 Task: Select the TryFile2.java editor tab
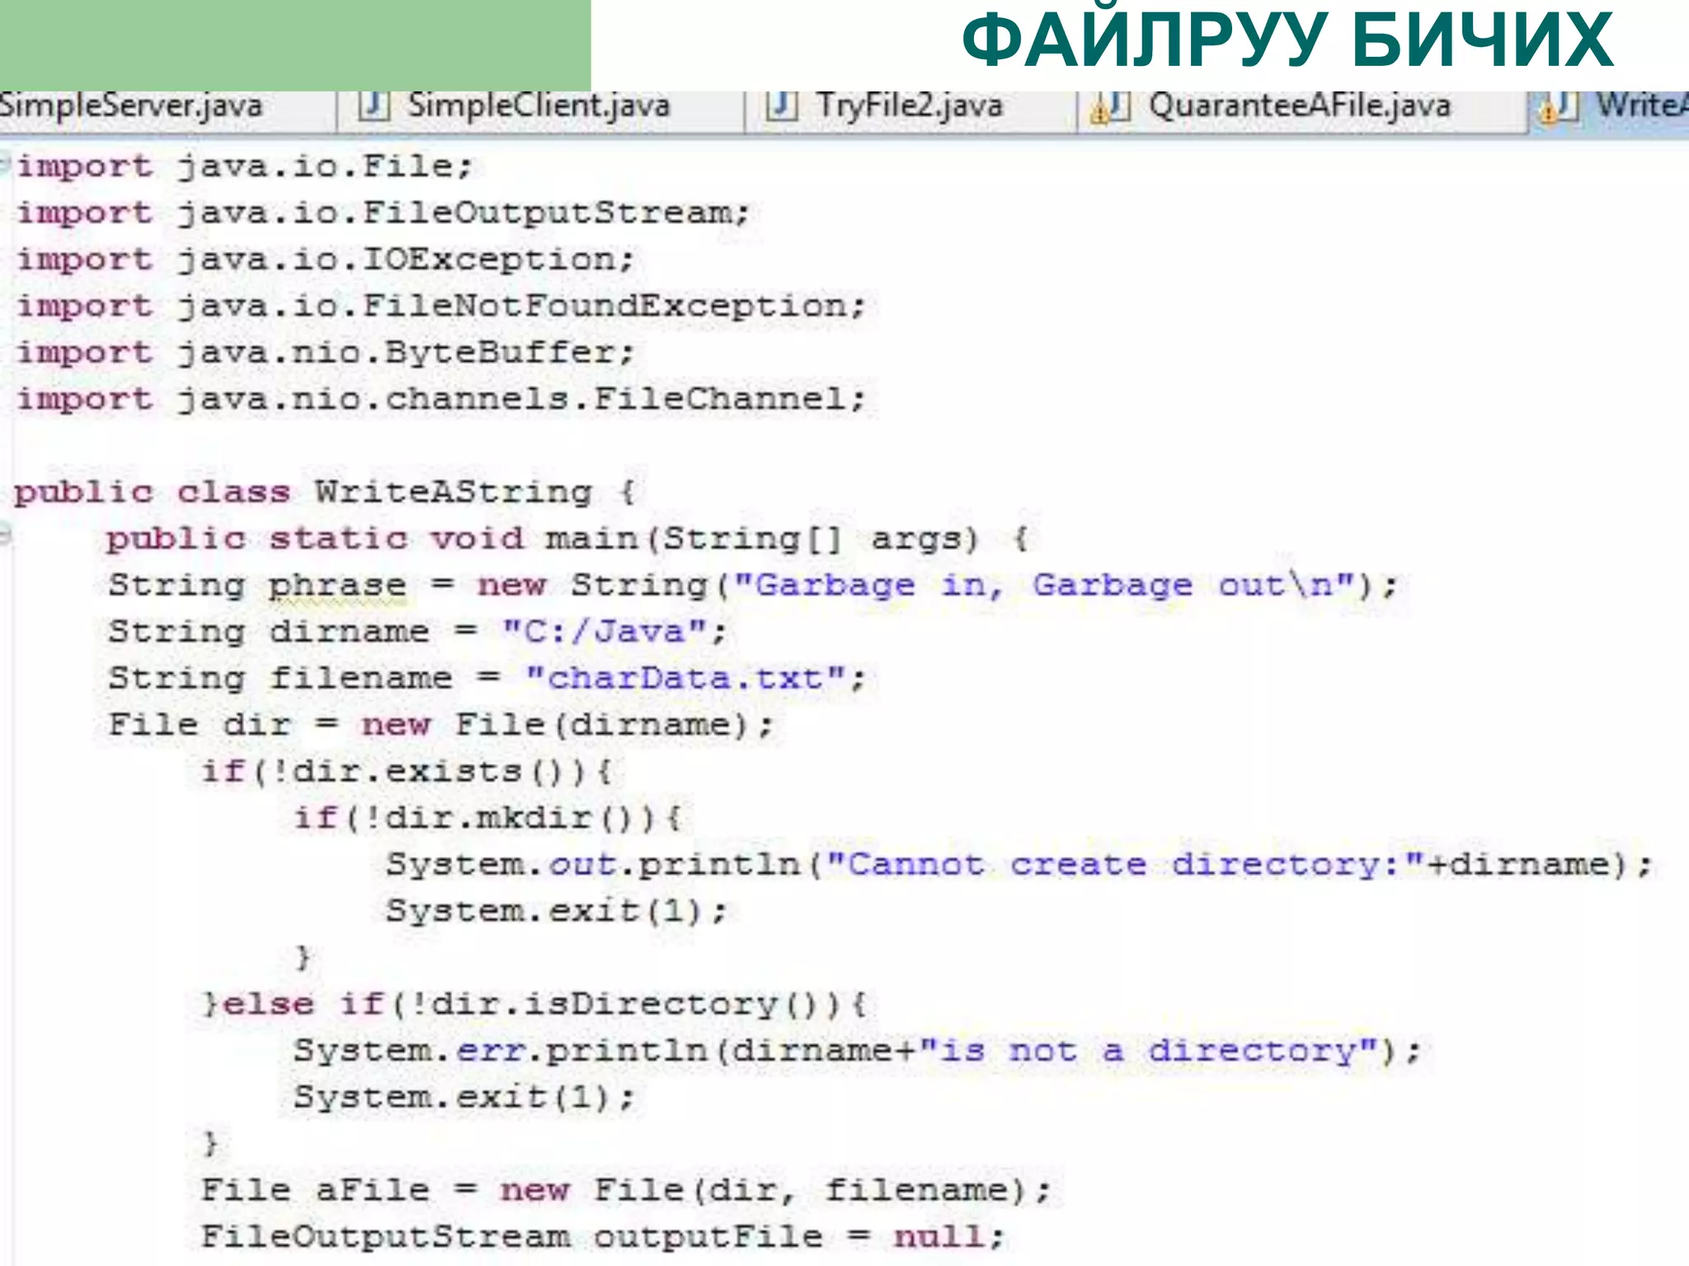tap(911, 108)
